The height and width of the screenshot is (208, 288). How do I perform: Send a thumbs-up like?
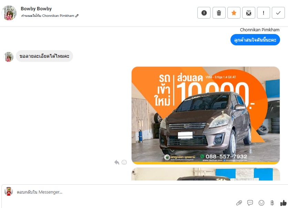(x=284, y=203)
